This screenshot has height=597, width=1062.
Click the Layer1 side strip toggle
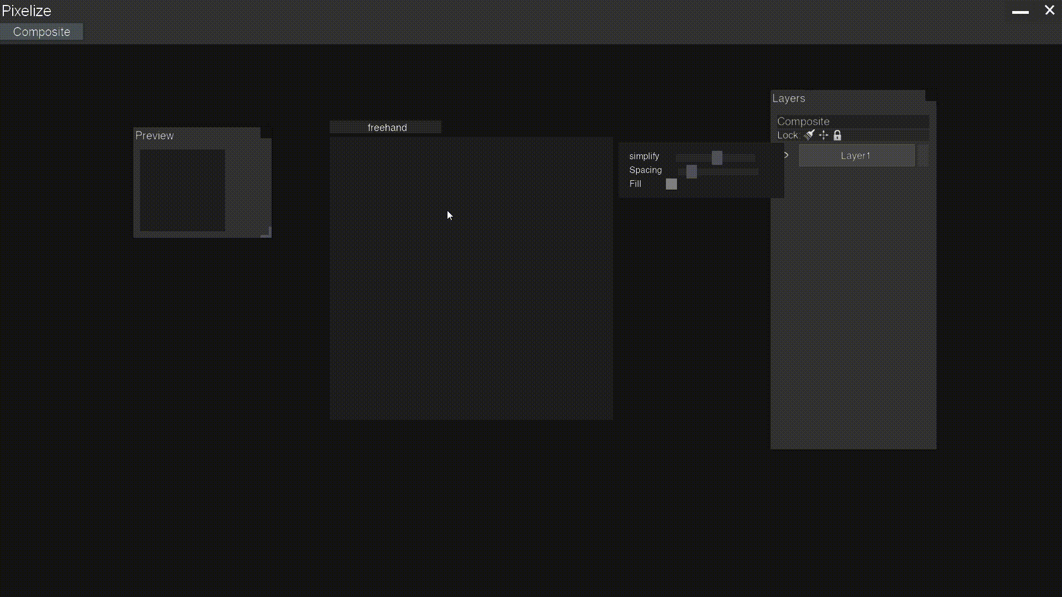coord(923,155)
